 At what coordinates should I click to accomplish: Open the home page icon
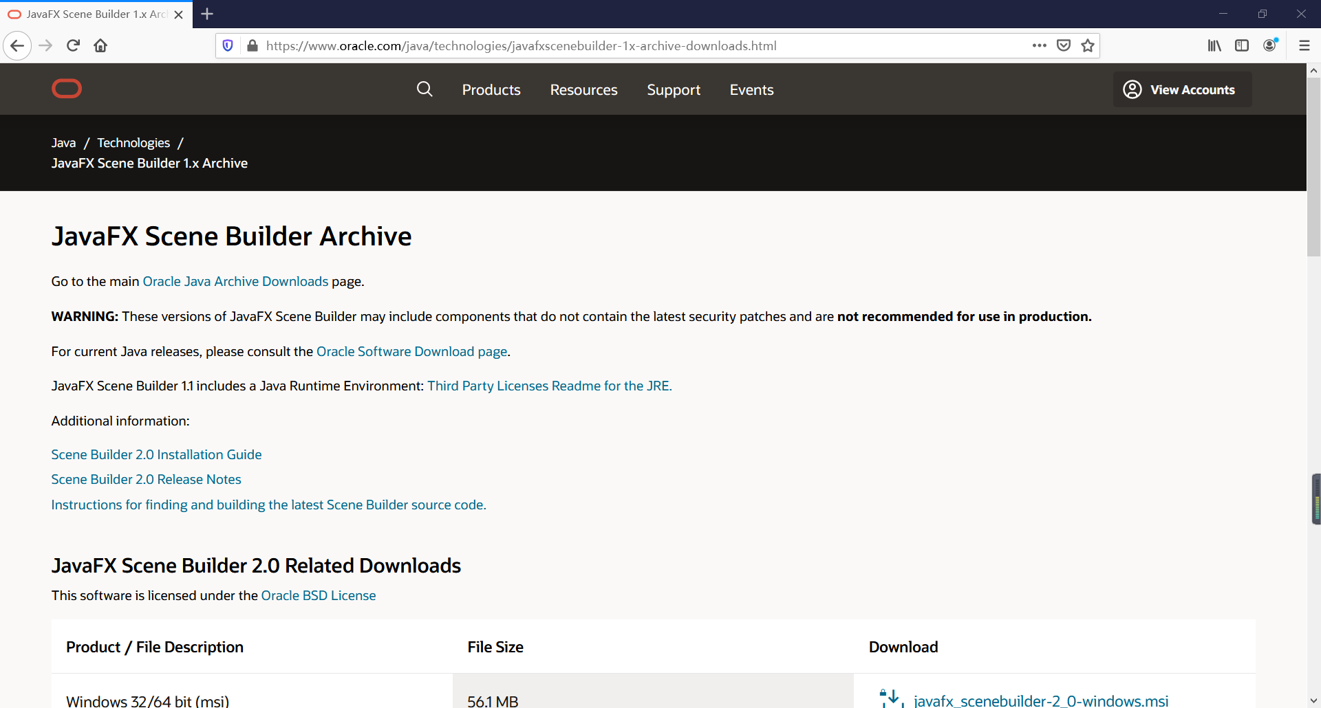[100, 45]
